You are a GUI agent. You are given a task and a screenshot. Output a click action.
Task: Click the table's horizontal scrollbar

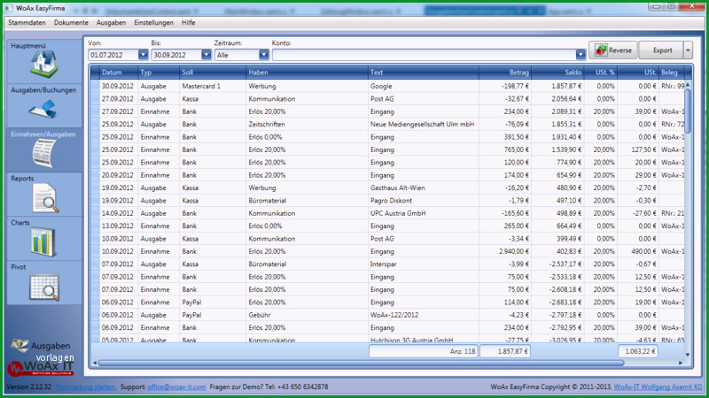click(x=361, y=363)
